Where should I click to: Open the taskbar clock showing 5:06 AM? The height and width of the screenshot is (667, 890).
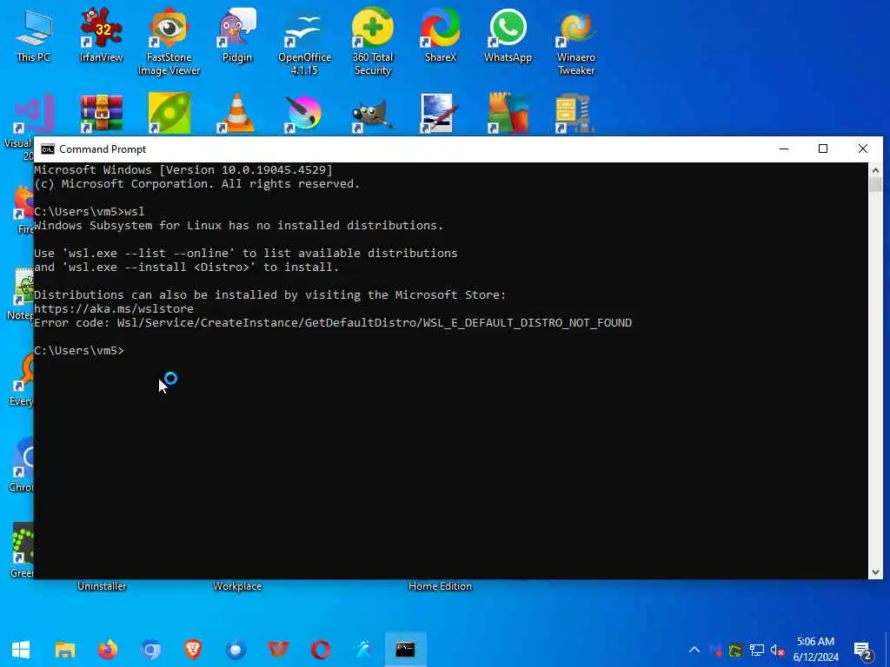[x=815, y=650]
